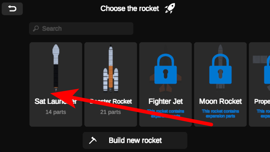Click the "14 parts" text under Sat Launcher
The image size is (270, 152).
pyautogui.click(x=56, y=112)
